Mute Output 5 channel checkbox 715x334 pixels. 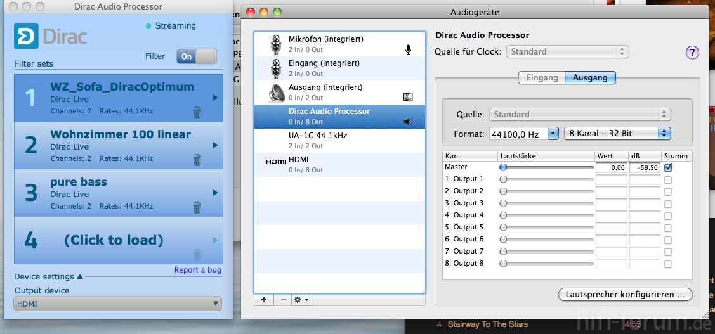point(668,228)
